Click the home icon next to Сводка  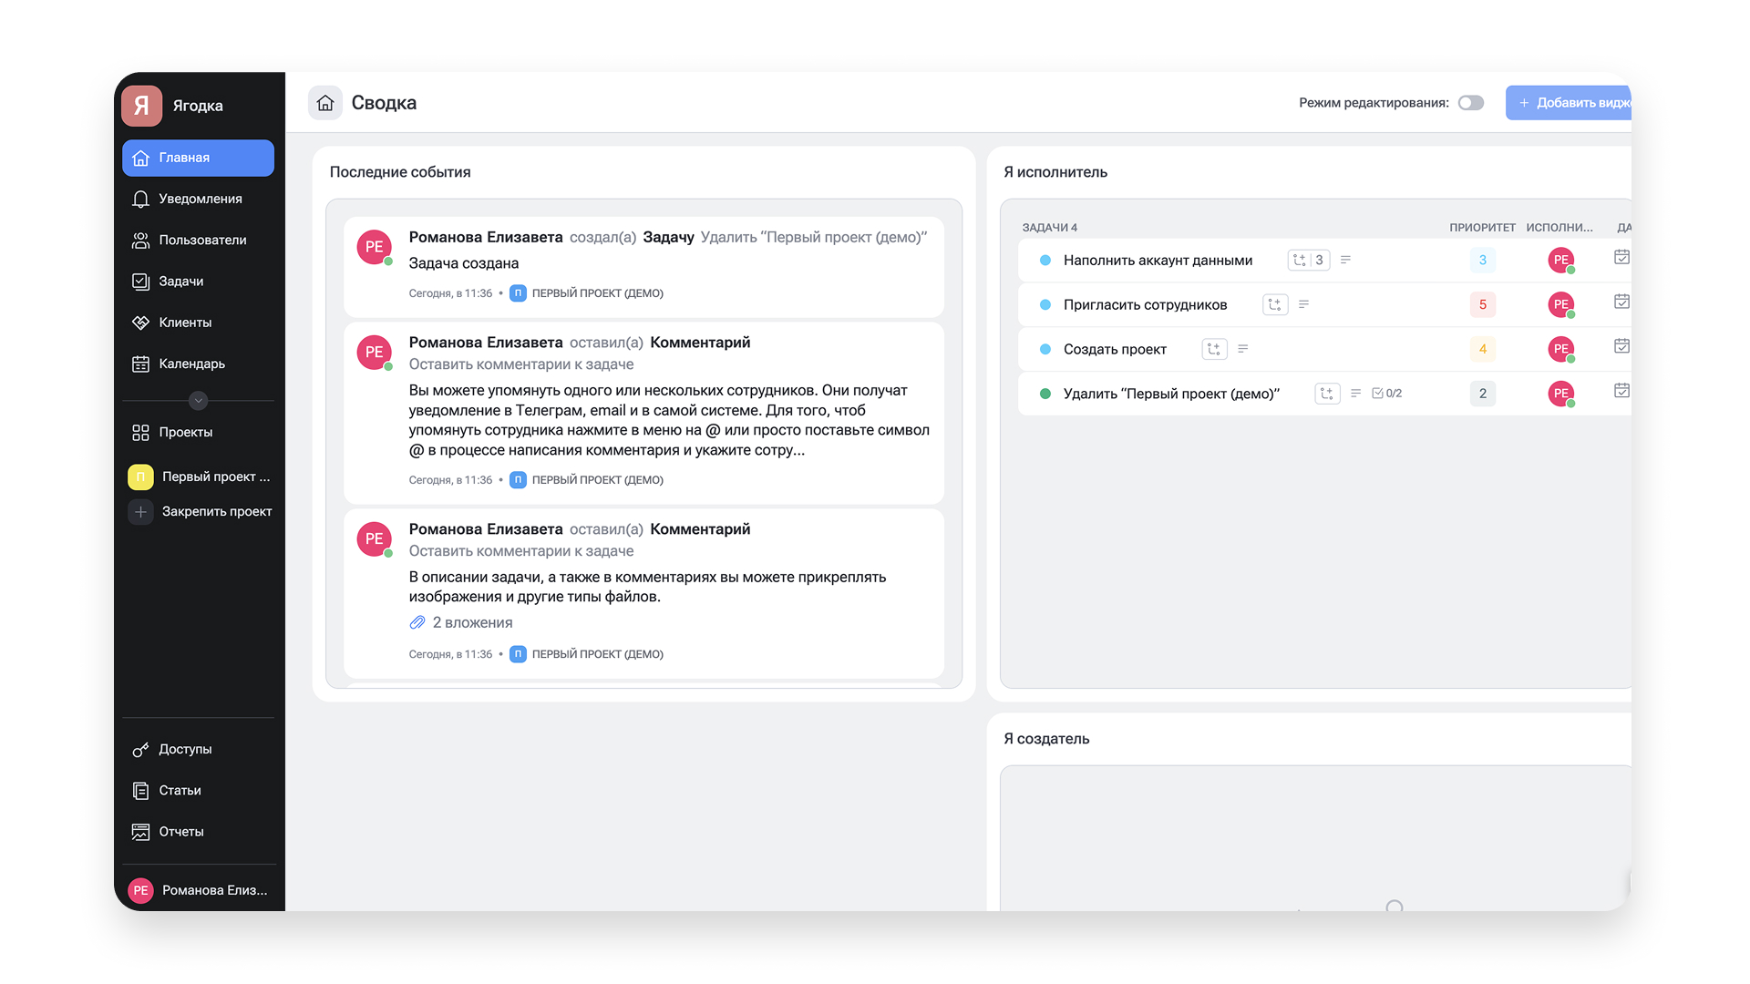click(325, 103)
